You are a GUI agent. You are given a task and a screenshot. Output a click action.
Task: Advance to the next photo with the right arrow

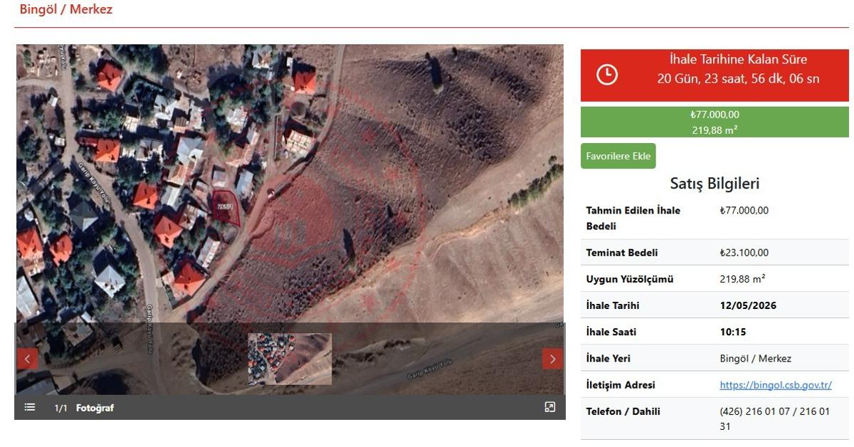pyautogui.click(x=552, y=359)
